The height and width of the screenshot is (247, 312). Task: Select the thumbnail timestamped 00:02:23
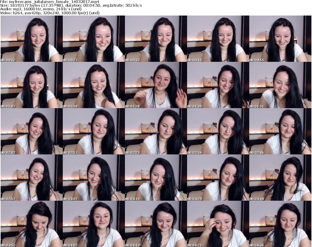pyautogui.click(x=156, y=131)
